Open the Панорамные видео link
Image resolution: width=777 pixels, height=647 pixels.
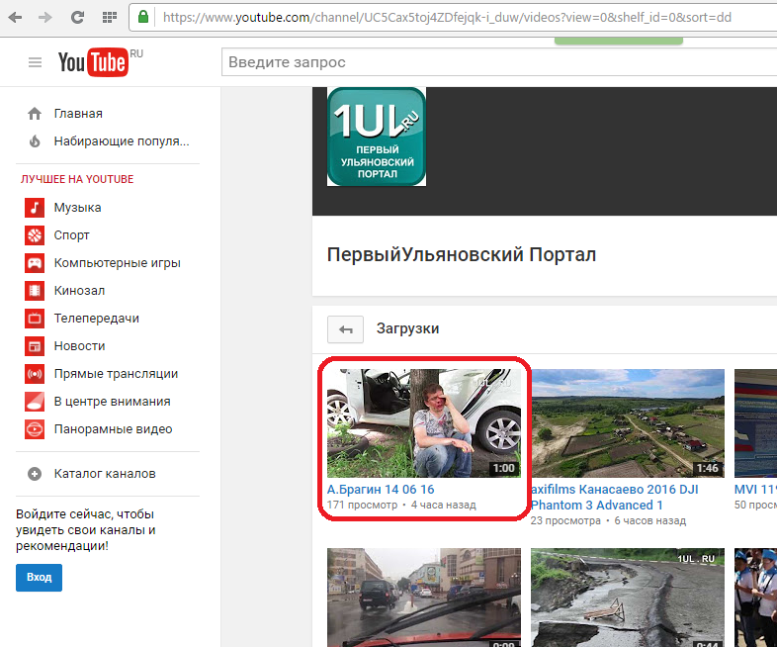coord(113,429)
